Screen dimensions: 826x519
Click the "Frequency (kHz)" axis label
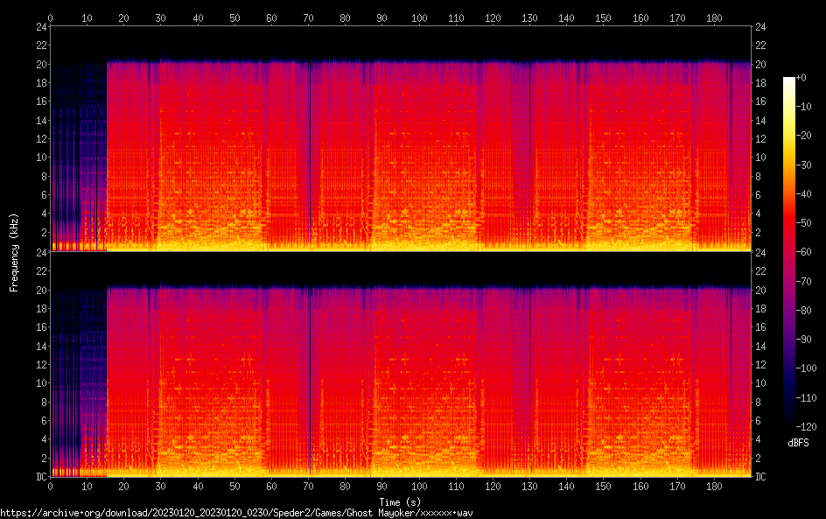click(x=14, y=252)
